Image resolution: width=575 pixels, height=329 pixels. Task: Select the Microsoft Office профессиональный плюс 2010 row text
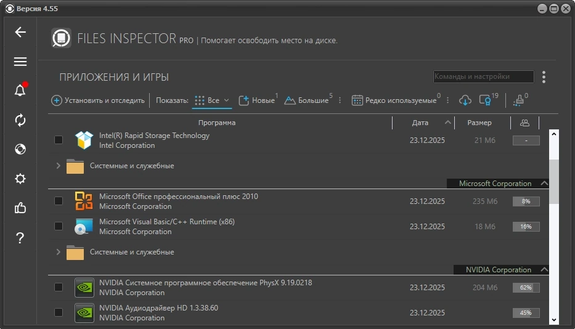click(x=179, y=197)
